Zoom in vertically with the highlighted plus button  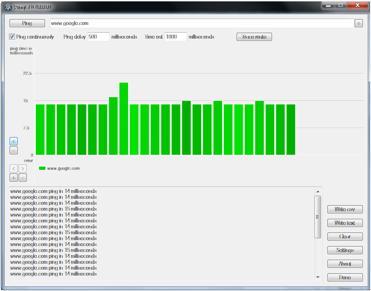(14, 141)
